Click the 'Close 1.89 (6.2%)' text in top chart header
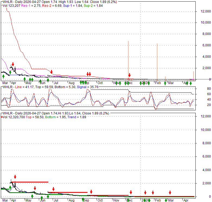 pyautogui.click(x=104, y=2)
